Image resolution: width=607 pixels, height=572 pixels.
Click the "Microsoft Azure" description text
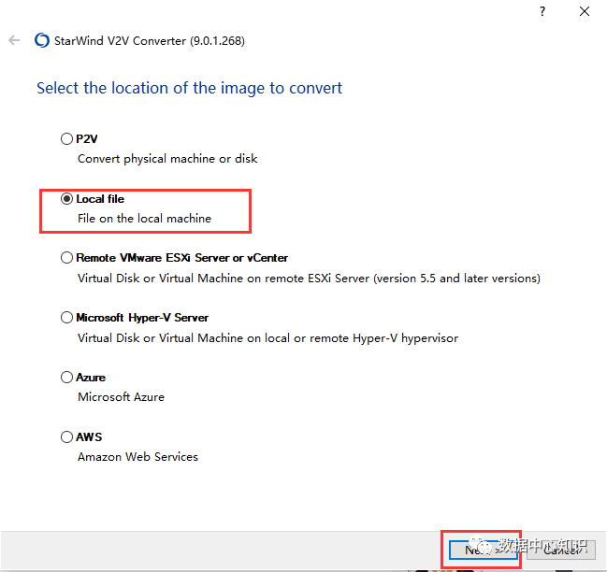point(121,397)
